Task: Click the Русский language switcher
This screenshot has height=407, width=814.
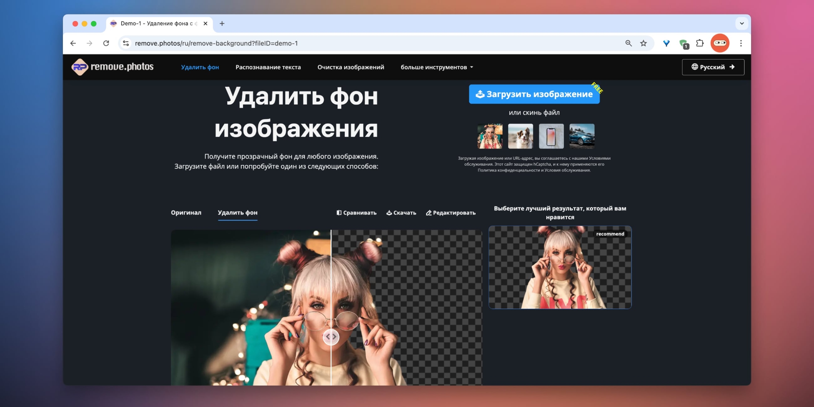Action: pos(713,67)
